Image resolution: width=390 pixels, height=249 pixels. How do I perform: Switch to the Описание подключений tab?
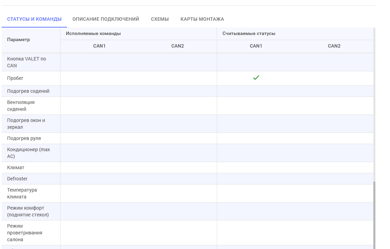106,19
